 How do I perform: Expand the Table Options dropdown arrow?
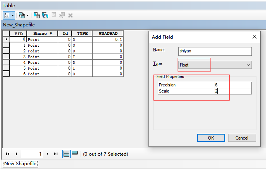(x=13, y=15)
